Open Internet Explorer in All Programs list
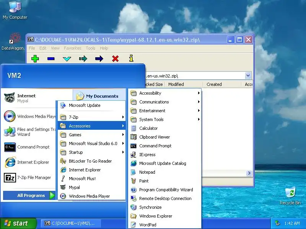306x229 pixels. pyautogui.click(x=91, y=170)
